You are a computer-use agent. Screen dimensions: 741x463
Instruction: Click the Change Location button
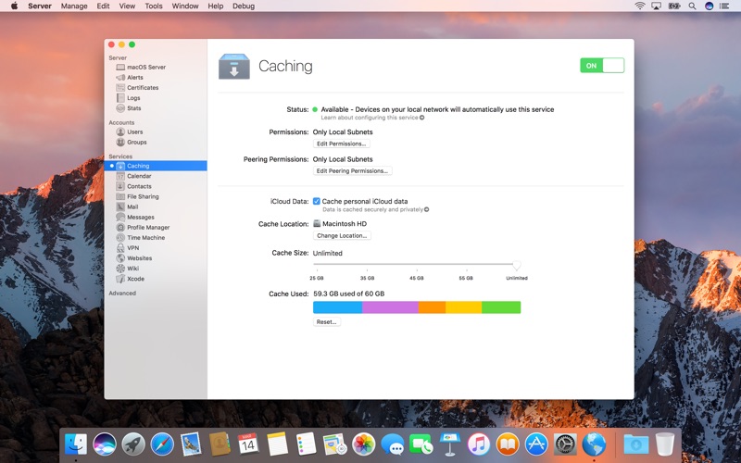tap(342, 236)
